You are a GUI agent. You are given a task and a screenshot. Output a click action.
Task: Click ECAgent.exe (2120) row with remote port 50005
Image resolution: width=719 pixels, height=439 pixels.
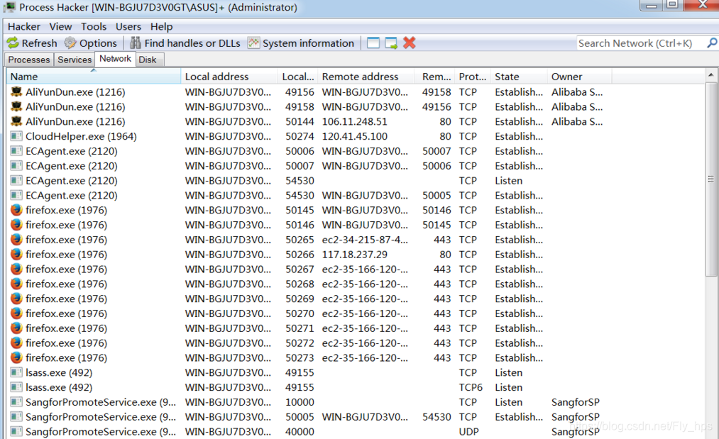[x=356, y=195]
